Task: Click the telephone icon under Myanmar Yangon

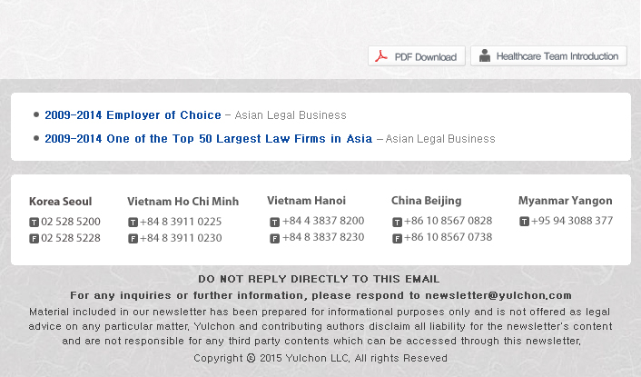Action: 524,222
